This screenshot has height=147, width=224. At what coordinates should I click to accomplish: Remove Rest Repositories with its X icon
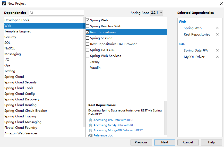tap(217, 34)
